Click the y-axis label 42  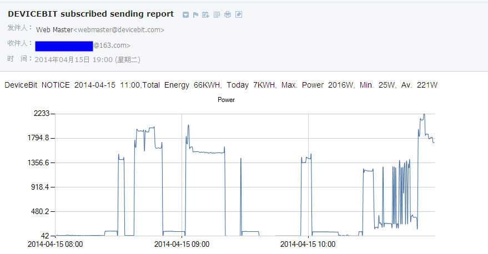[x=45, y=236]
